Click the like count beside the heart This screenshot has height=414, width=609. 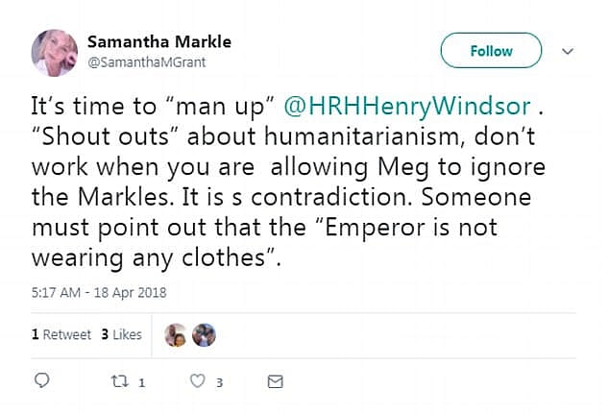(x=219, y=382)
